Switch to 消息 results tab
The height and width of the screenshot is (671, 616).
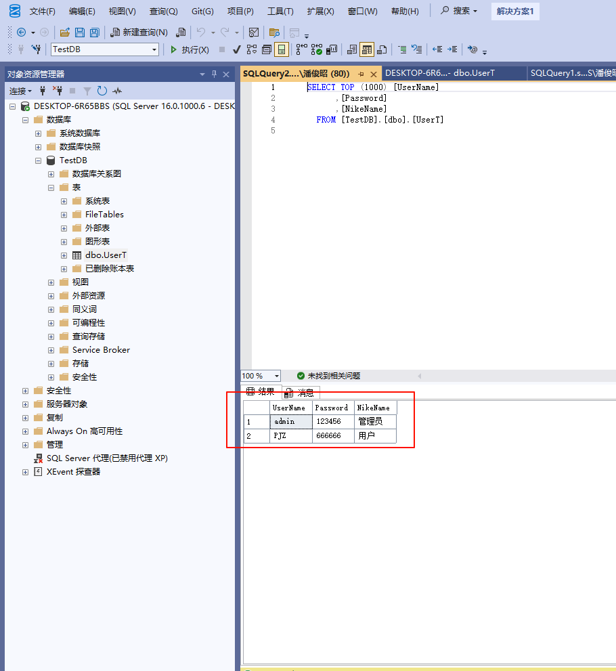point(301,393)
